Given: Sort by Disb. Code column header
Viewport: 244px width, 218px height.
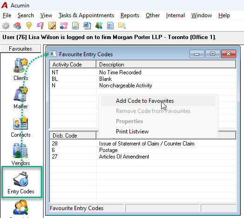Looking at the screenshot, I should 73,135.
